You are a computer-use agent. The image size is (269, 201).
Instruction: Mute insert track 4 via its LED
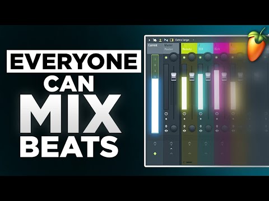233,58
